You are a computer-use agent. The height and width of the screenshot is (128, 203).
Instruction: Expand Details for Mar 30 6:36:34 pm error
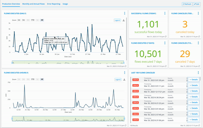point(194,97)
